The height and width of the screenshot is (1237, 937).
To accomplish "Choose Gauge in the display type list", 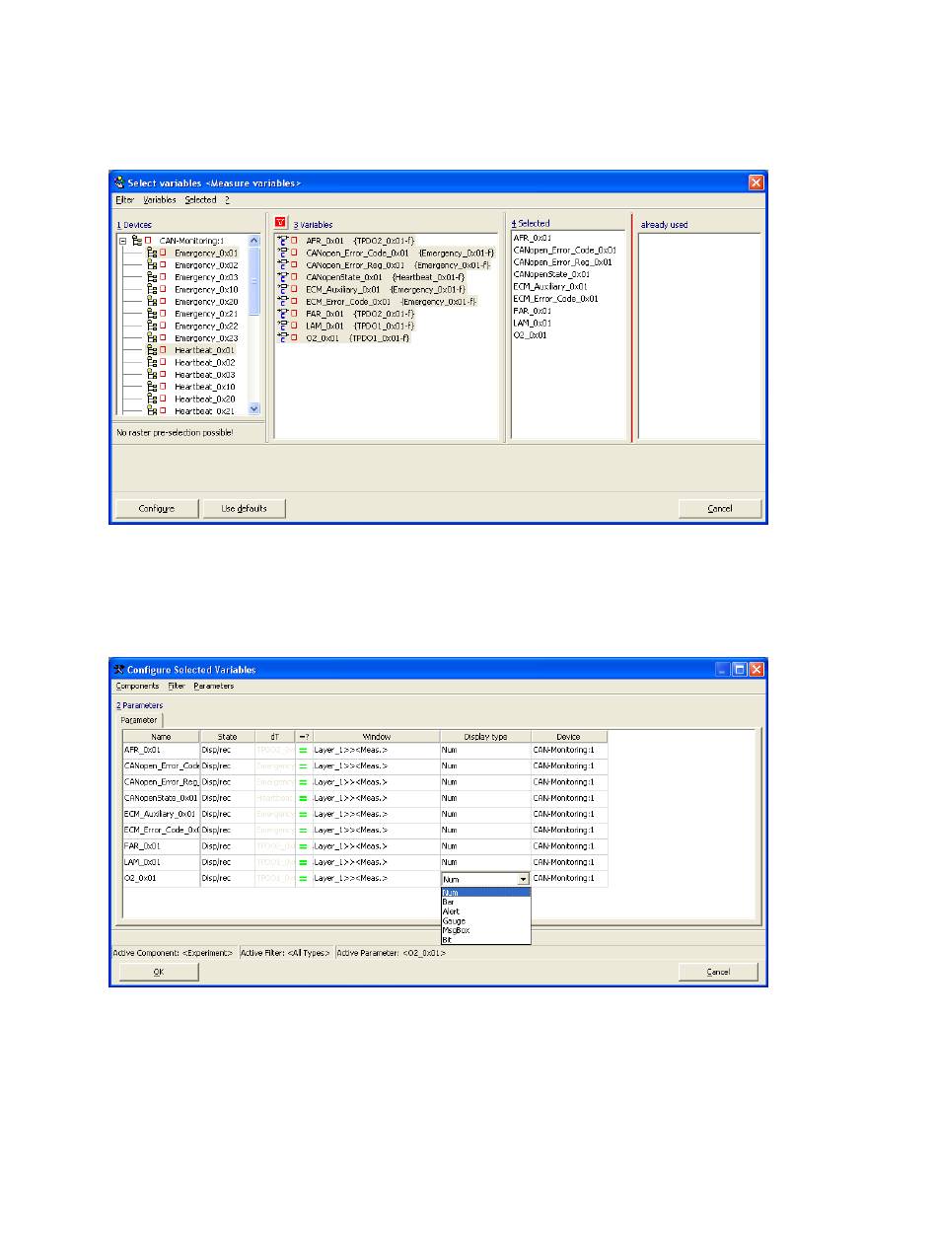I will coord(485,920).
